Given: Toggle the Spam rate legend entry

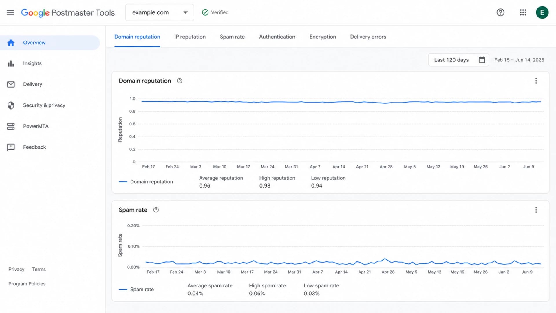Looking at the screenshot, I should 136,290.
